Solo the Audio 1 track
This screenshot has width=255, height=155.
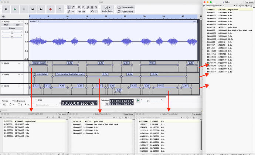point(18,25)
